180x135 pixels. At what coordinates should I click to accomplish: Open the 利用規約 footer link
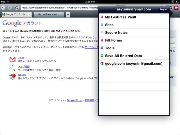click(x=90, y=100)
